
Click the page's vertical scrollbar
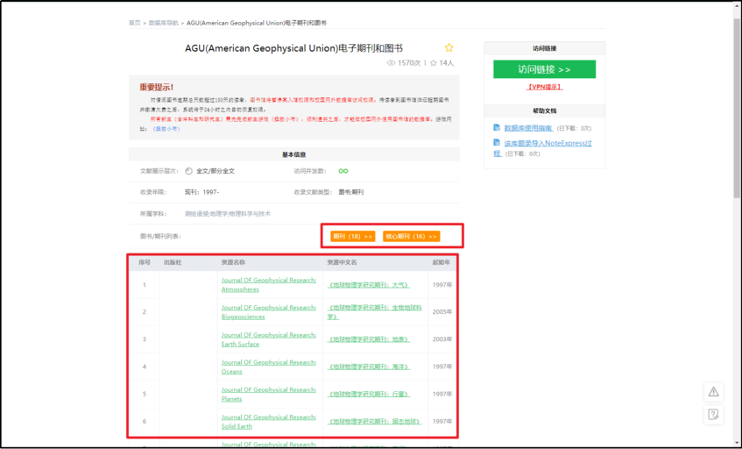(x=737, y=105)
